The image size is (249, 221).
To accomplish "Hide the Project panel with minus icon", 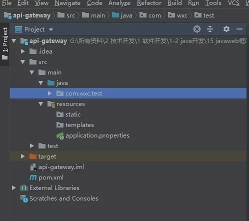I will [239, 29].
